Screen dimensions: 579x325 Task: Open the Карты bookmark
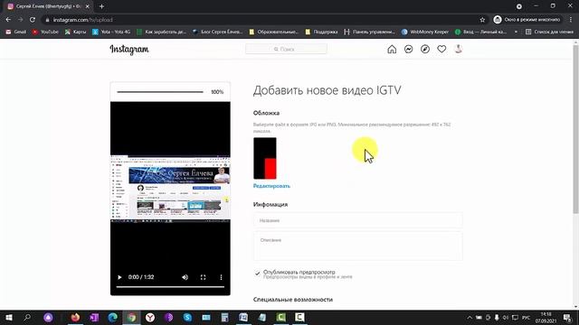tap(75, 32)
